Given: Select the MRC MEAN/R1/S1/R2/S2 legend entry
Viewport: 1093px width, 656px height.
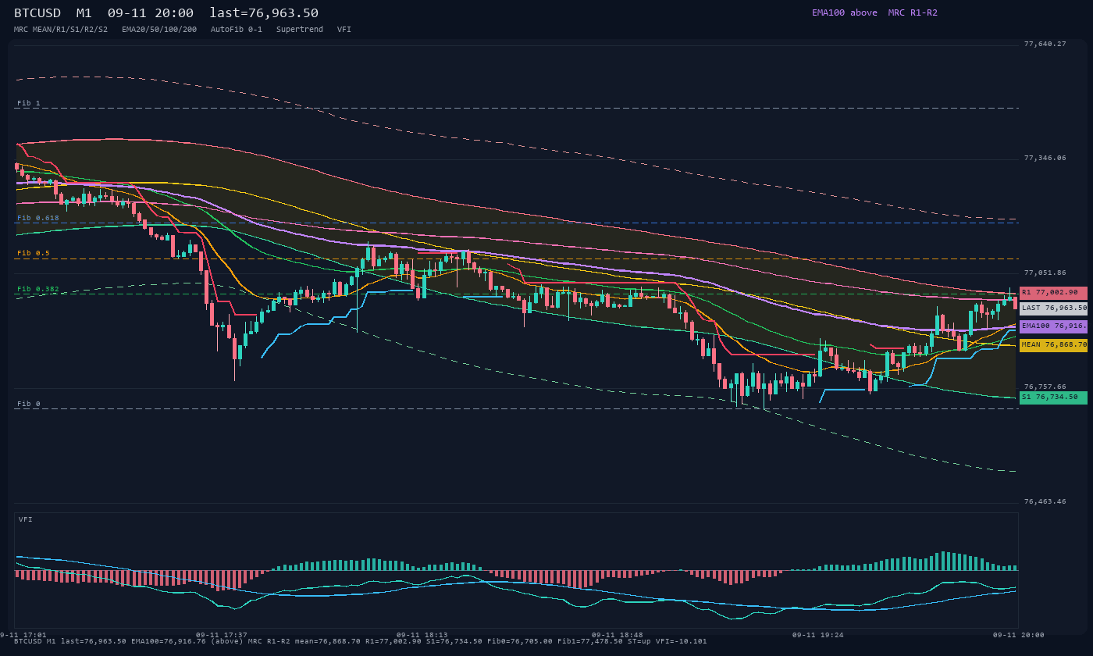Looking at the screenshot, I should coord(61,29).
